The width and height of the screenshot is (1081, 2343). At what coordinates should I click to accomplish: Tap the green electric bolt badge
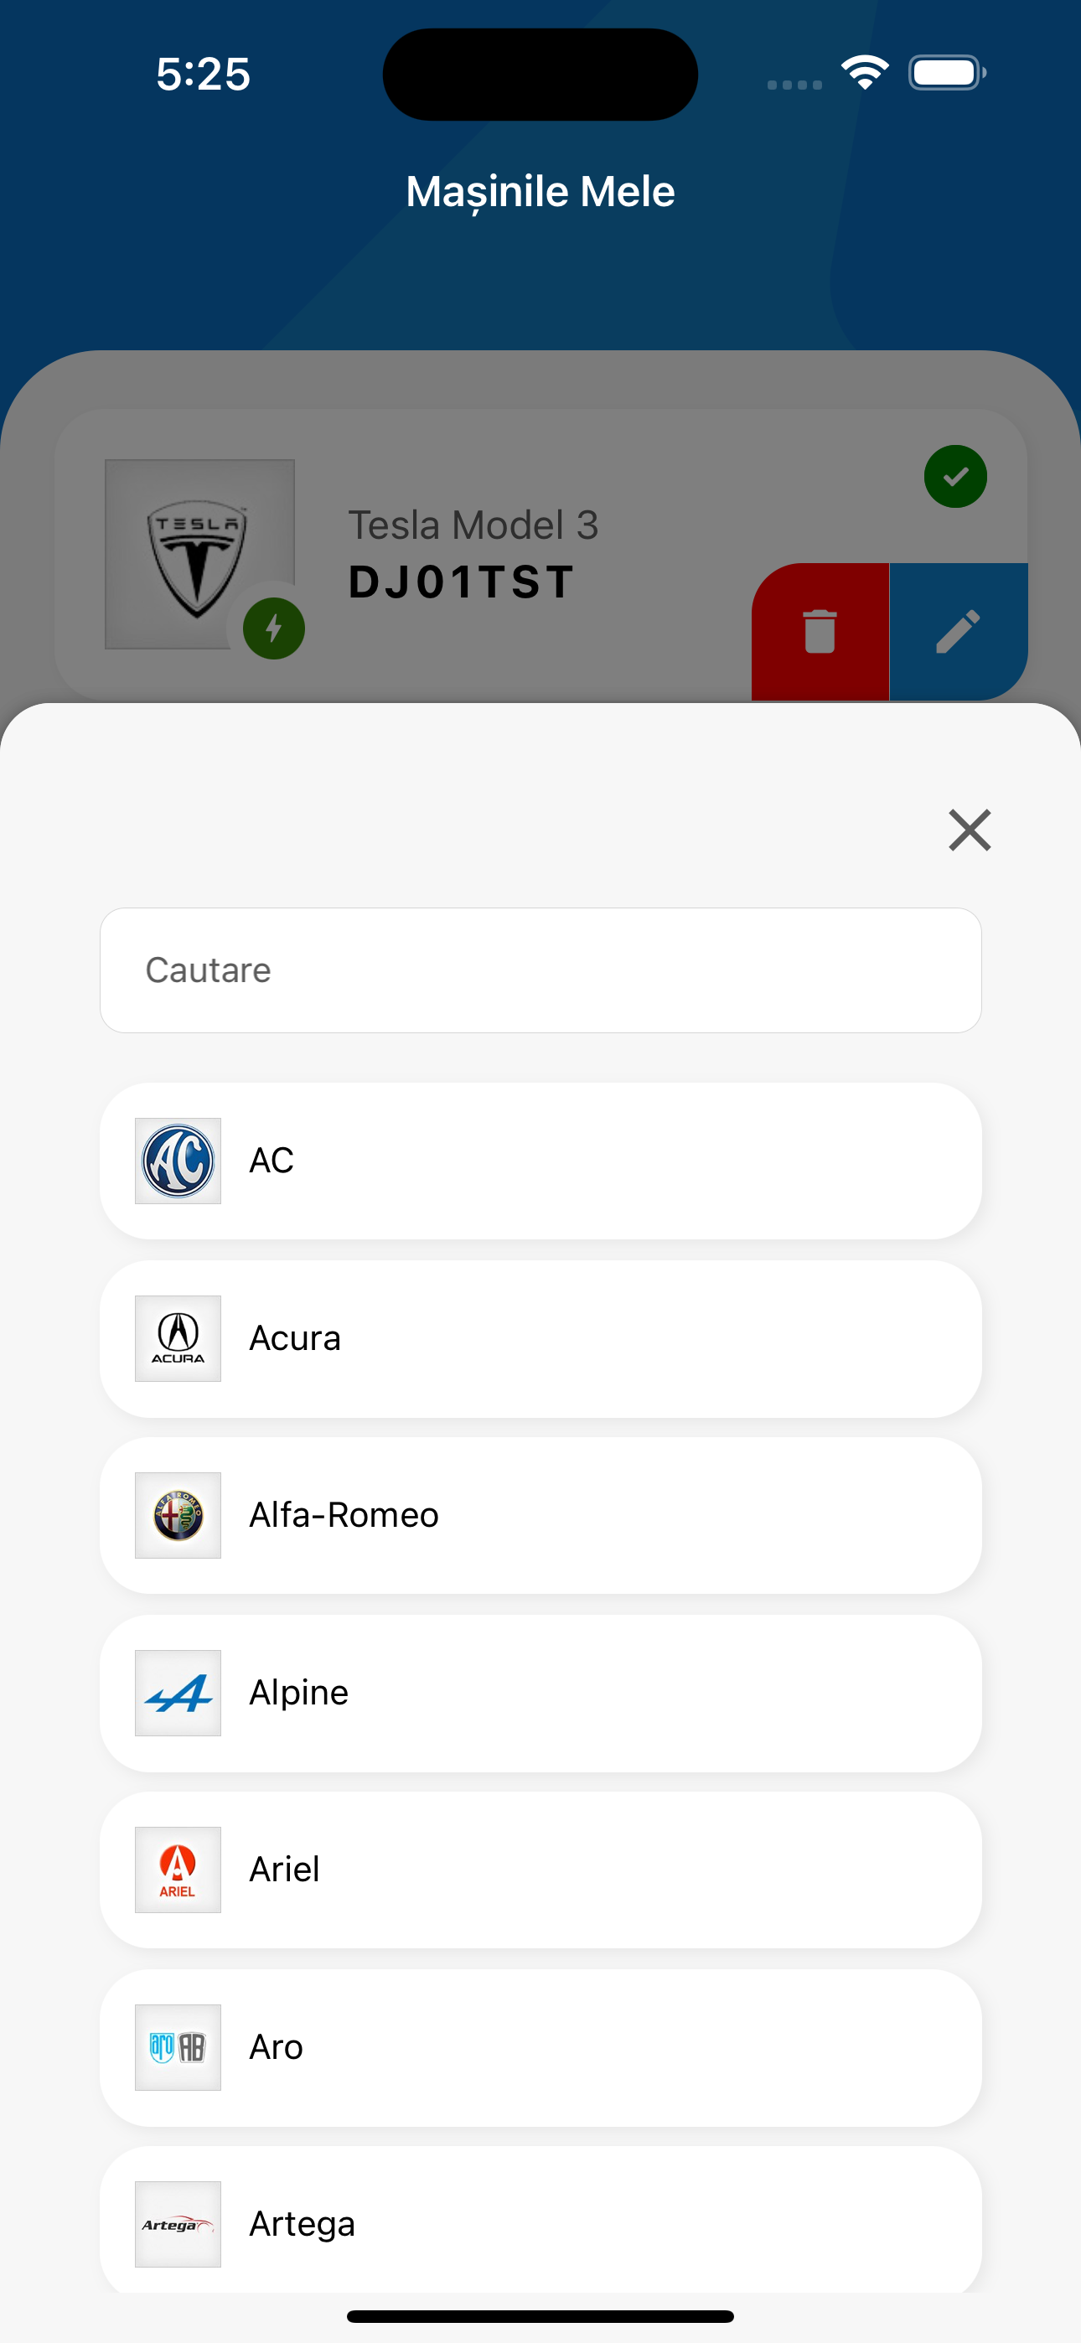274,628
